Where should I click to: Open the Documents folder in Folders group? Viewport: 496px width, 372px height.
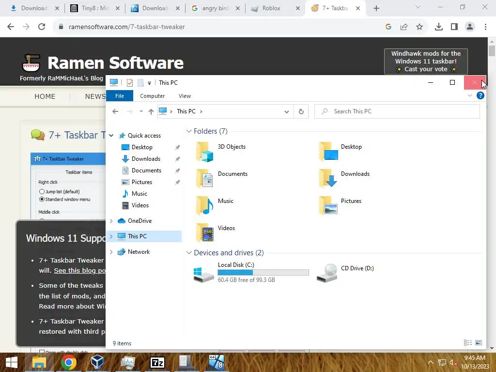coord(221,178)
